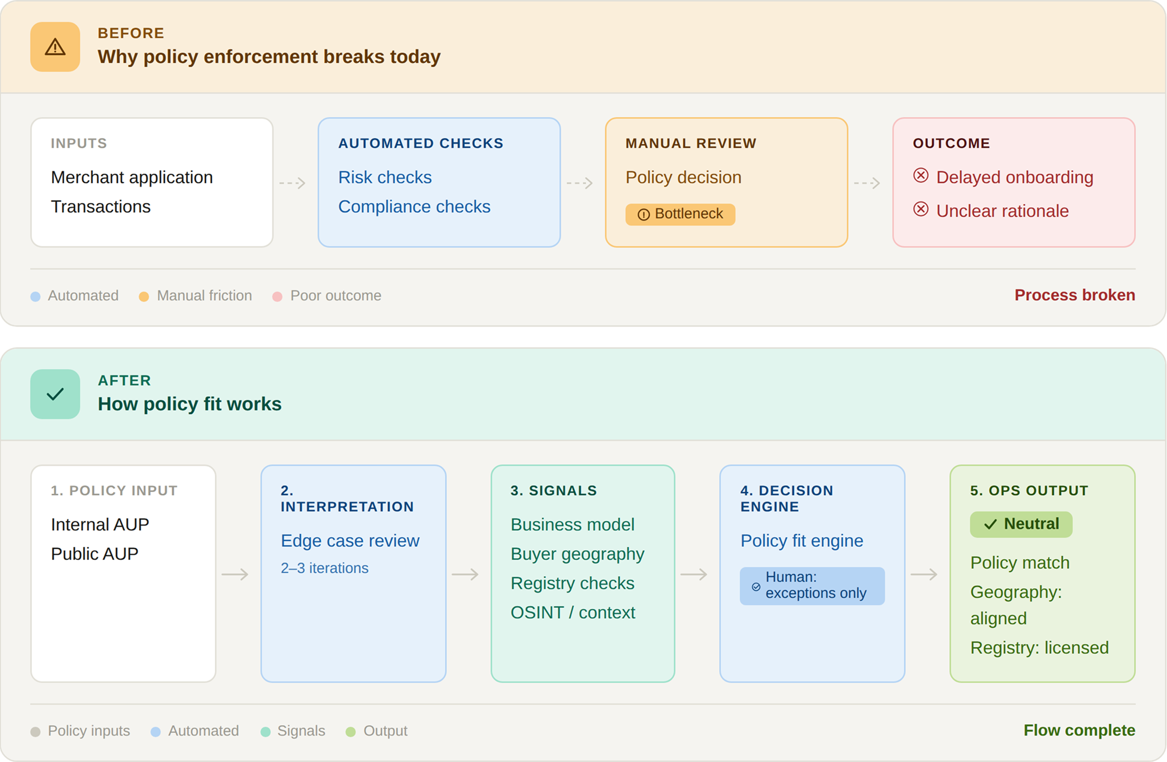Image resolution: width=1167 pixels, height=762 pixels.
Task: Click the checkmark in the Neutral badge
Action: tap(990, 524)
